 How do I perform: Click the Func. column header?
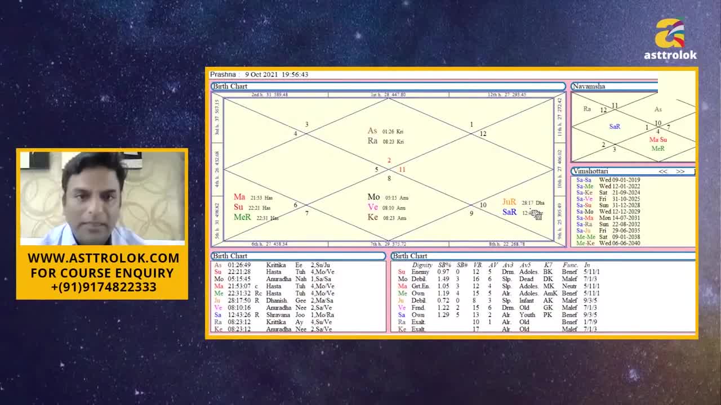click(x=570, y=265)
